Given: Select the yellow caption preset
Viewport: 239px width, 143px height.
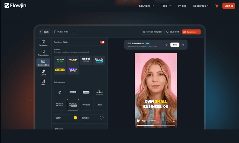Looking at the screenshot, I should (x=73, y=60).
